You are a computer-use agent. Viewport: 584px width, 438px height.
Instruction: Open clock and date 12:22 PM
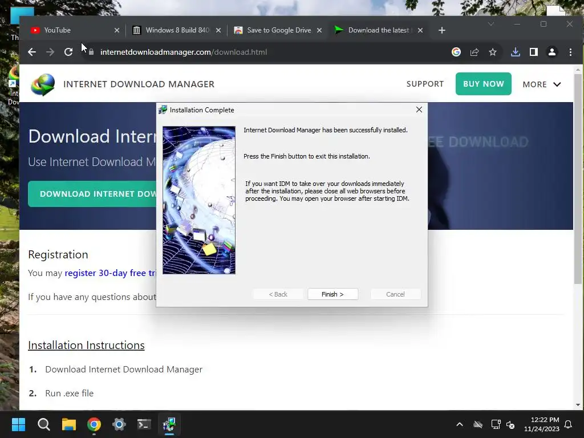click(x=542, y=424)
